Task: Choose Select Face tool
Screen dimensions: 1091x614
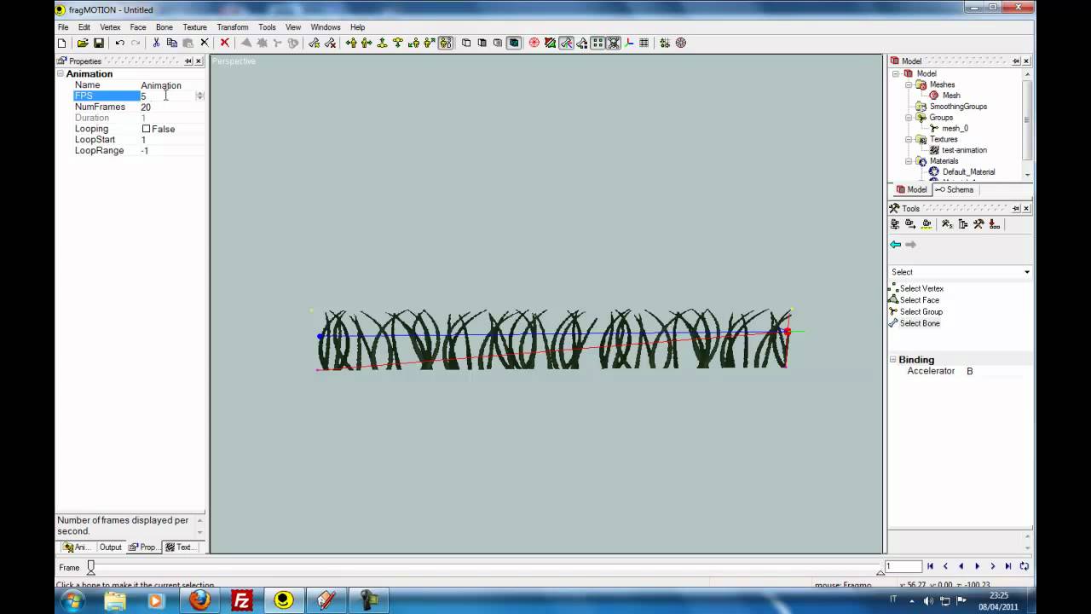Action: click(914, 300)
